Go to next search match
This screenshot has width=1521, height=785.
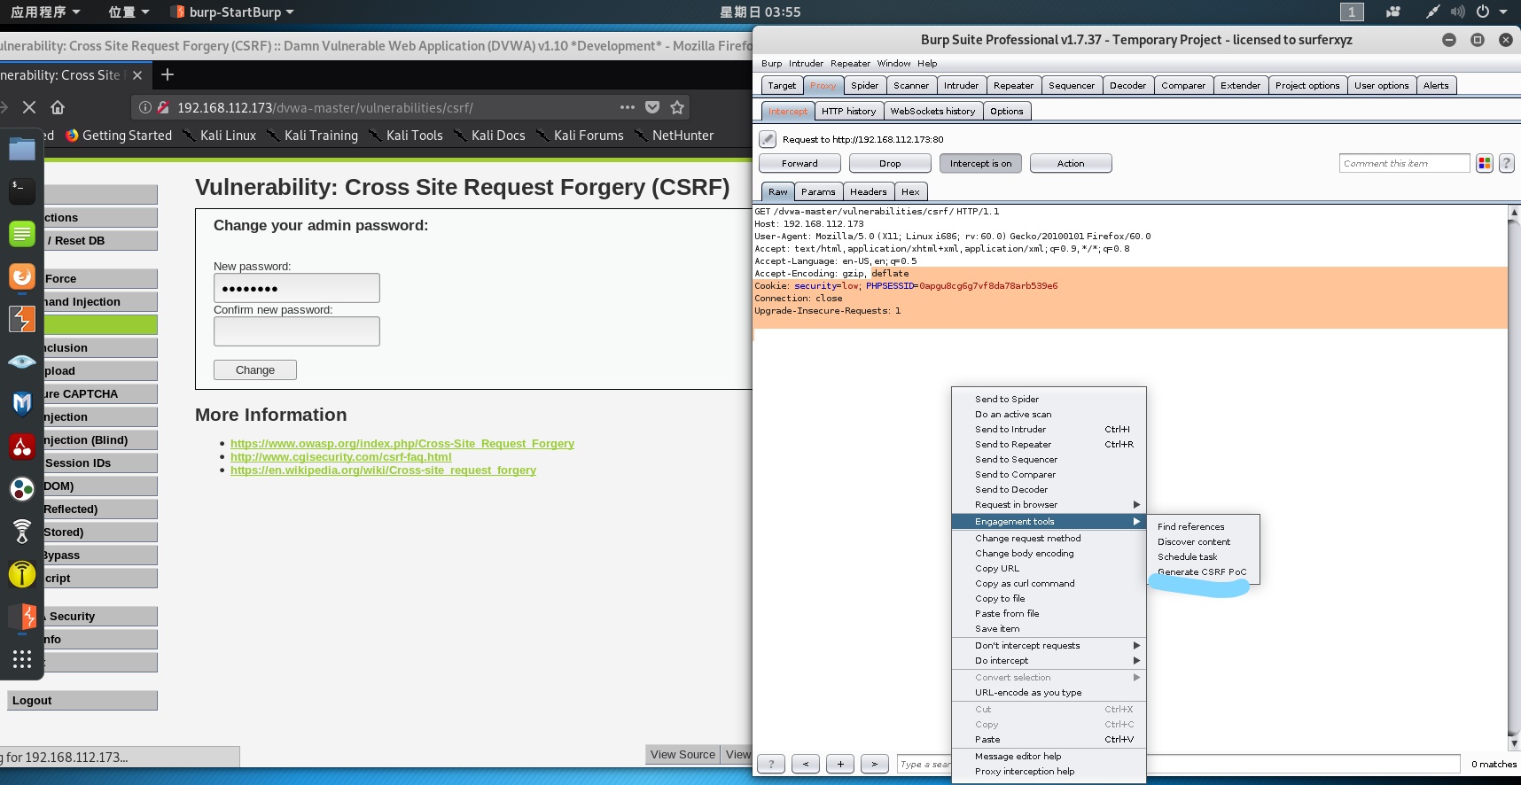click(x=875, y=764)
